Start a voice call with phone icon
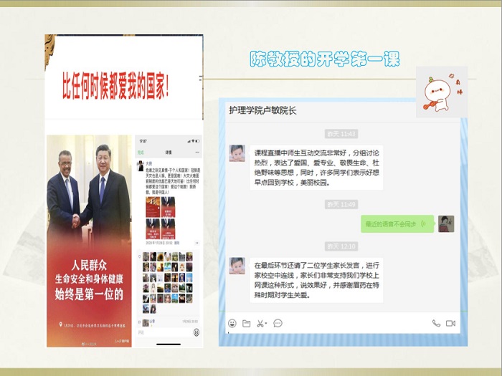The width and height of the screenshot is (502, 376). pos(436,323)
